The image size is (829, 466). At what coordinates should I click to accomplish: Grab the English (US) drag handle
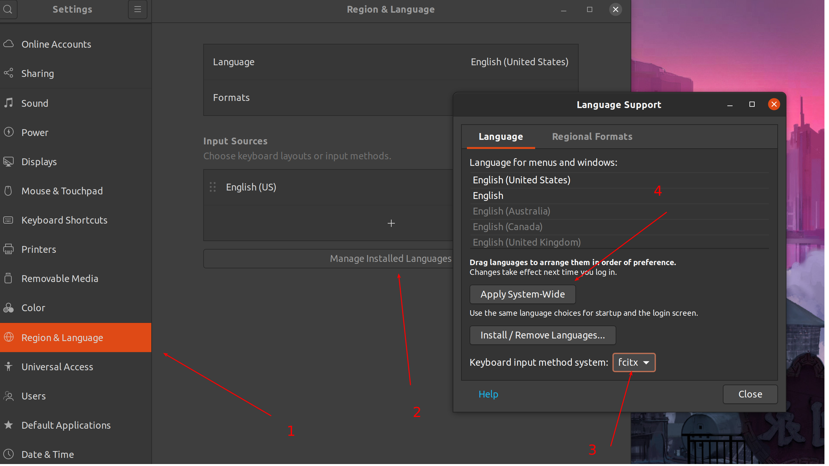tap(213, 187)
